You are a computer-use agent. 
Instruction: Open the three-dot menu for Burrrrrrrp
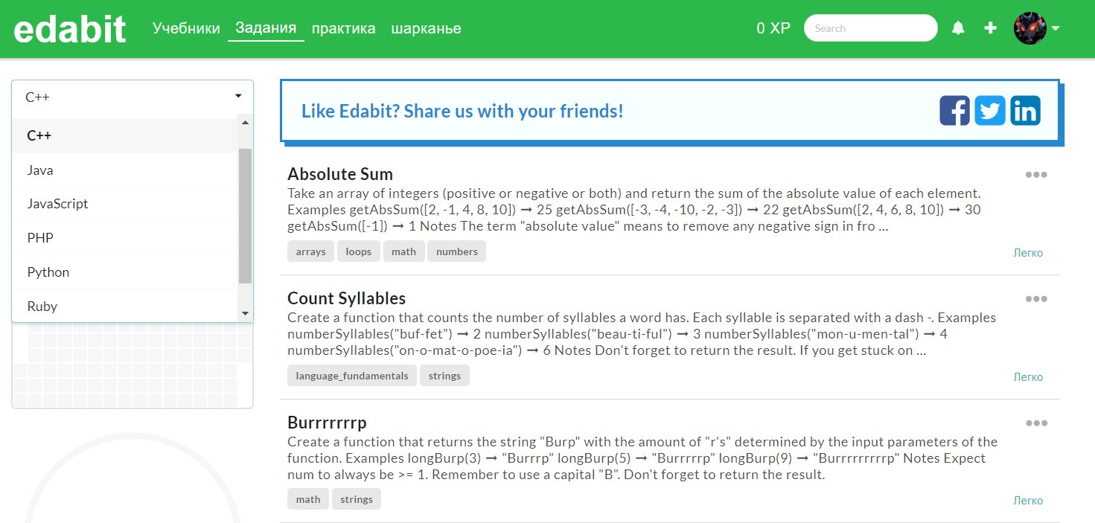pyautogui.click(x=1036, y=423)
